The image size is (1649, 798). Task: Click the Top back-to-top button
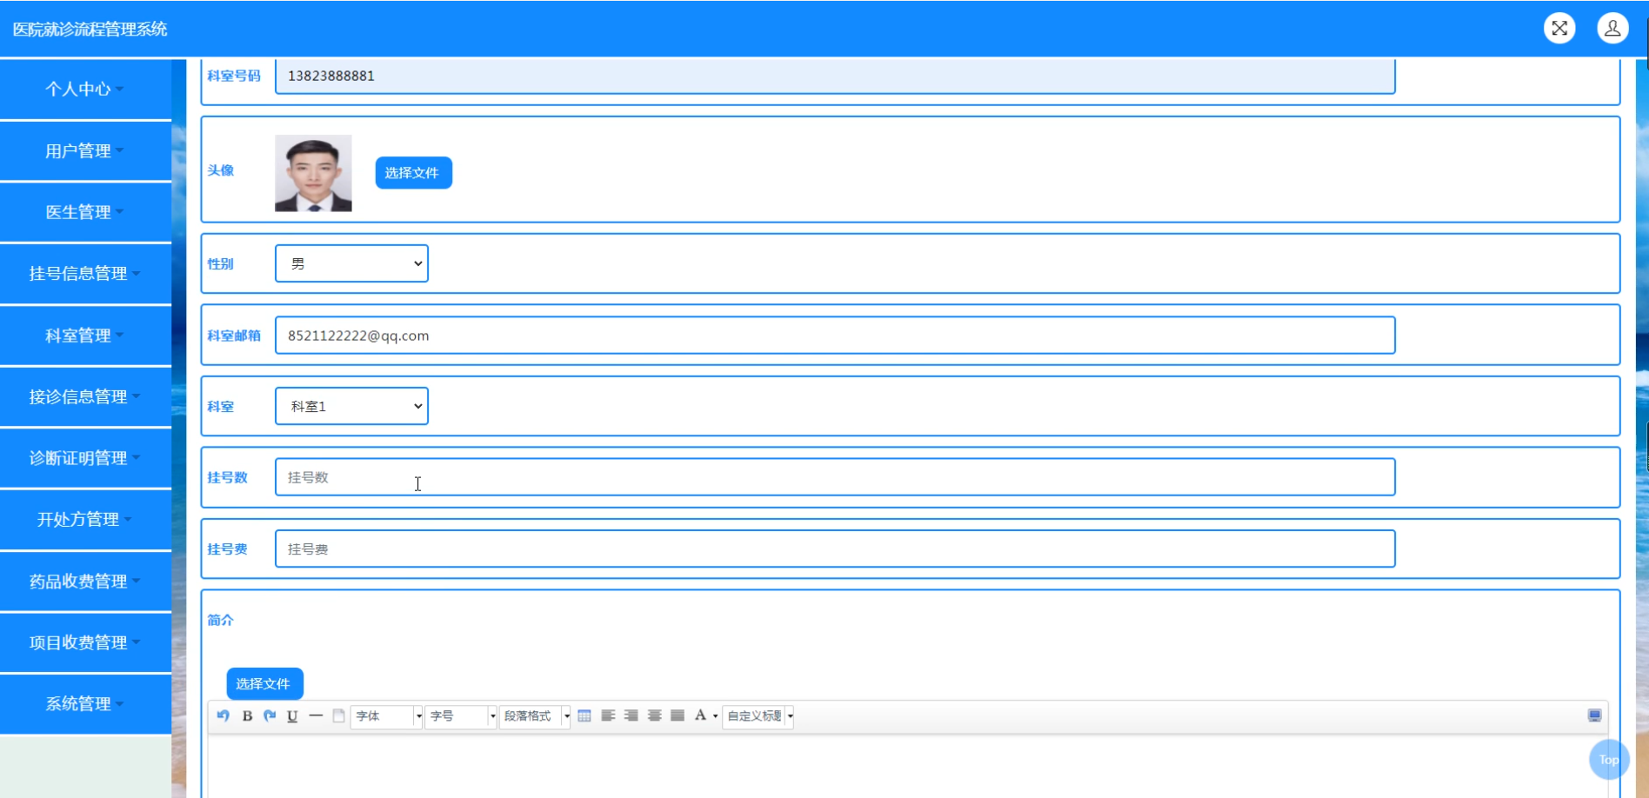(1609, 760)
